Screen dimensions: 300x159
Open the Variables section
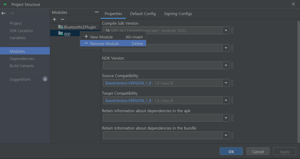pos(18,38)
